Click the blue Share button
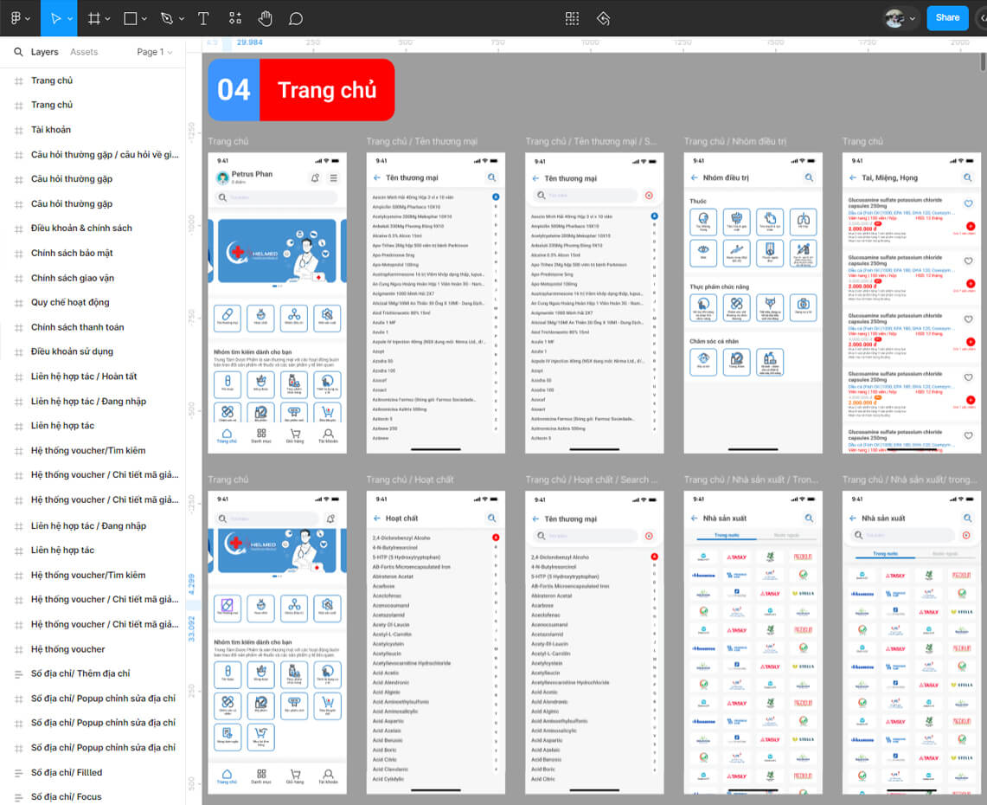This screenshot has height=805, width=987. click(x=947, y=18)
